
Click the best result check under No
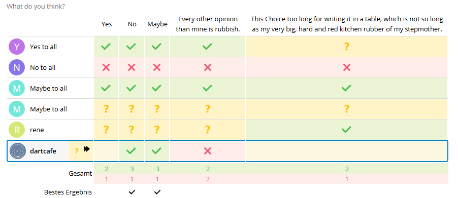pos(132,192)
